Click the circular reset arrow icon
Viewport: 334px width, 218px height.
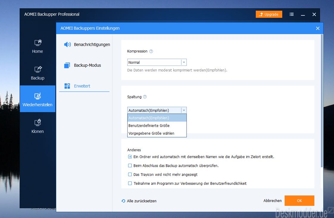pyautogui.click(x=123, y=201)
